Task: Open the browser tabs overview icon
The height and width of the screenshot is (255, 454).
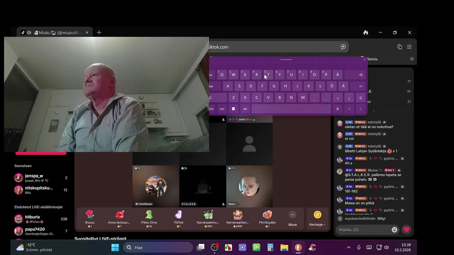Action: pyautogui.click(x=400, y=47)
